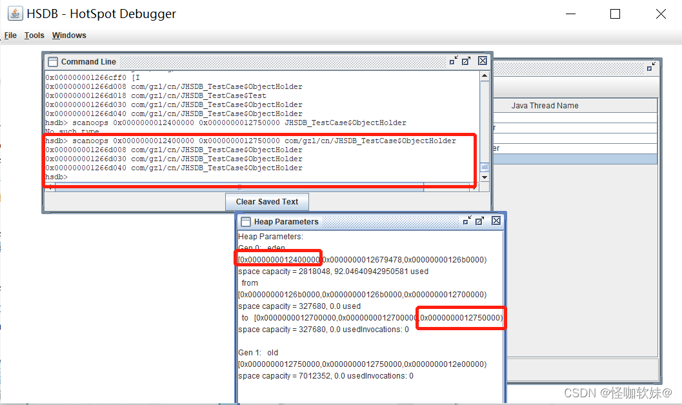This screenshot has height=405, width=682.
Task: Click the Command Line title bar text
Action: [88, 62]
